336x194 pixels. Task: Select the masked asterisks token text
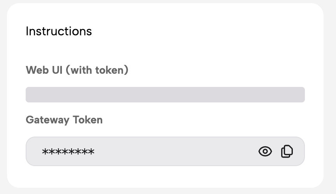pos(68,152)
